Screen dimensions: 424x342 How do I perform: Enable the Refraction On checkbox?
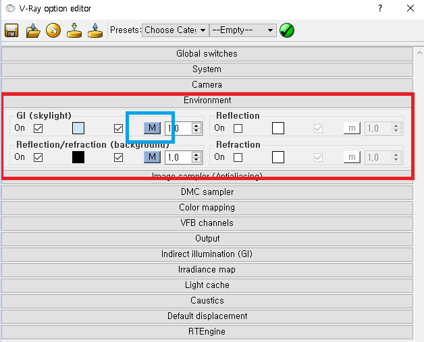(x=238, y=157)
